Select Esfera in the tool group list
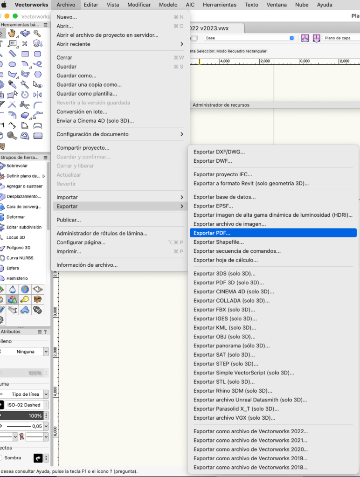This screenshot has height=477, width=360. 13,268
